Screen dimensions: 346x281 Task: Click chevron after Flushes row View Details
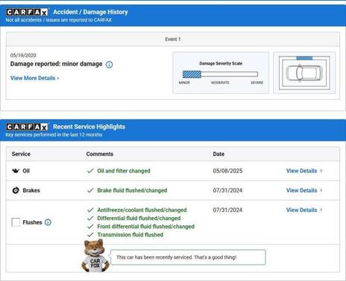point(321,210)
